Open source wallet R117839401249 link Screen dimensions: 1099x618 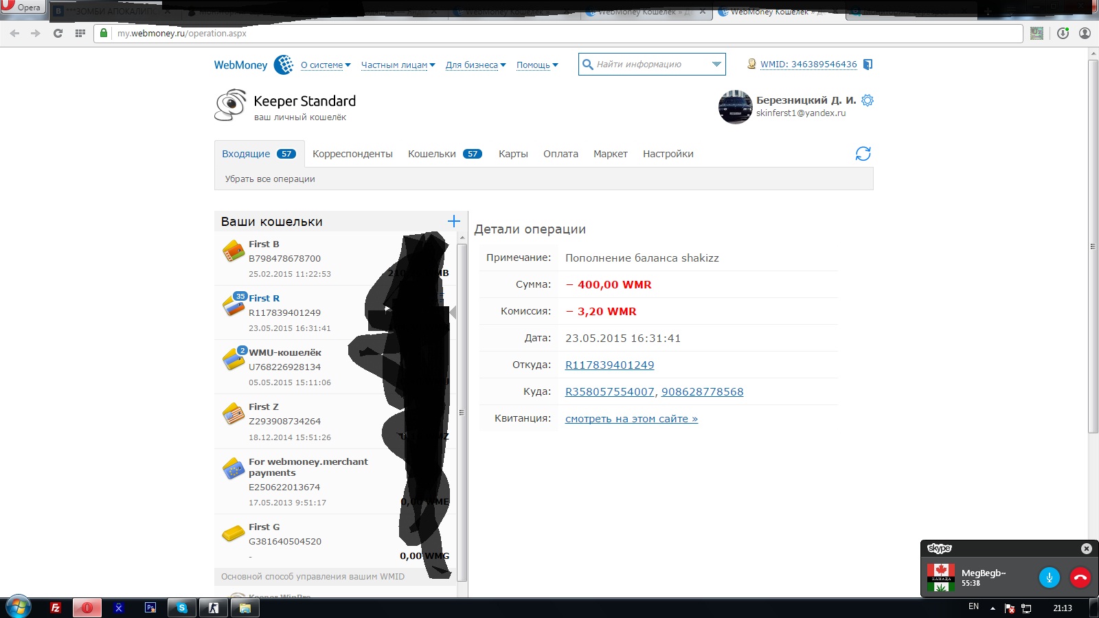(609, 365)
